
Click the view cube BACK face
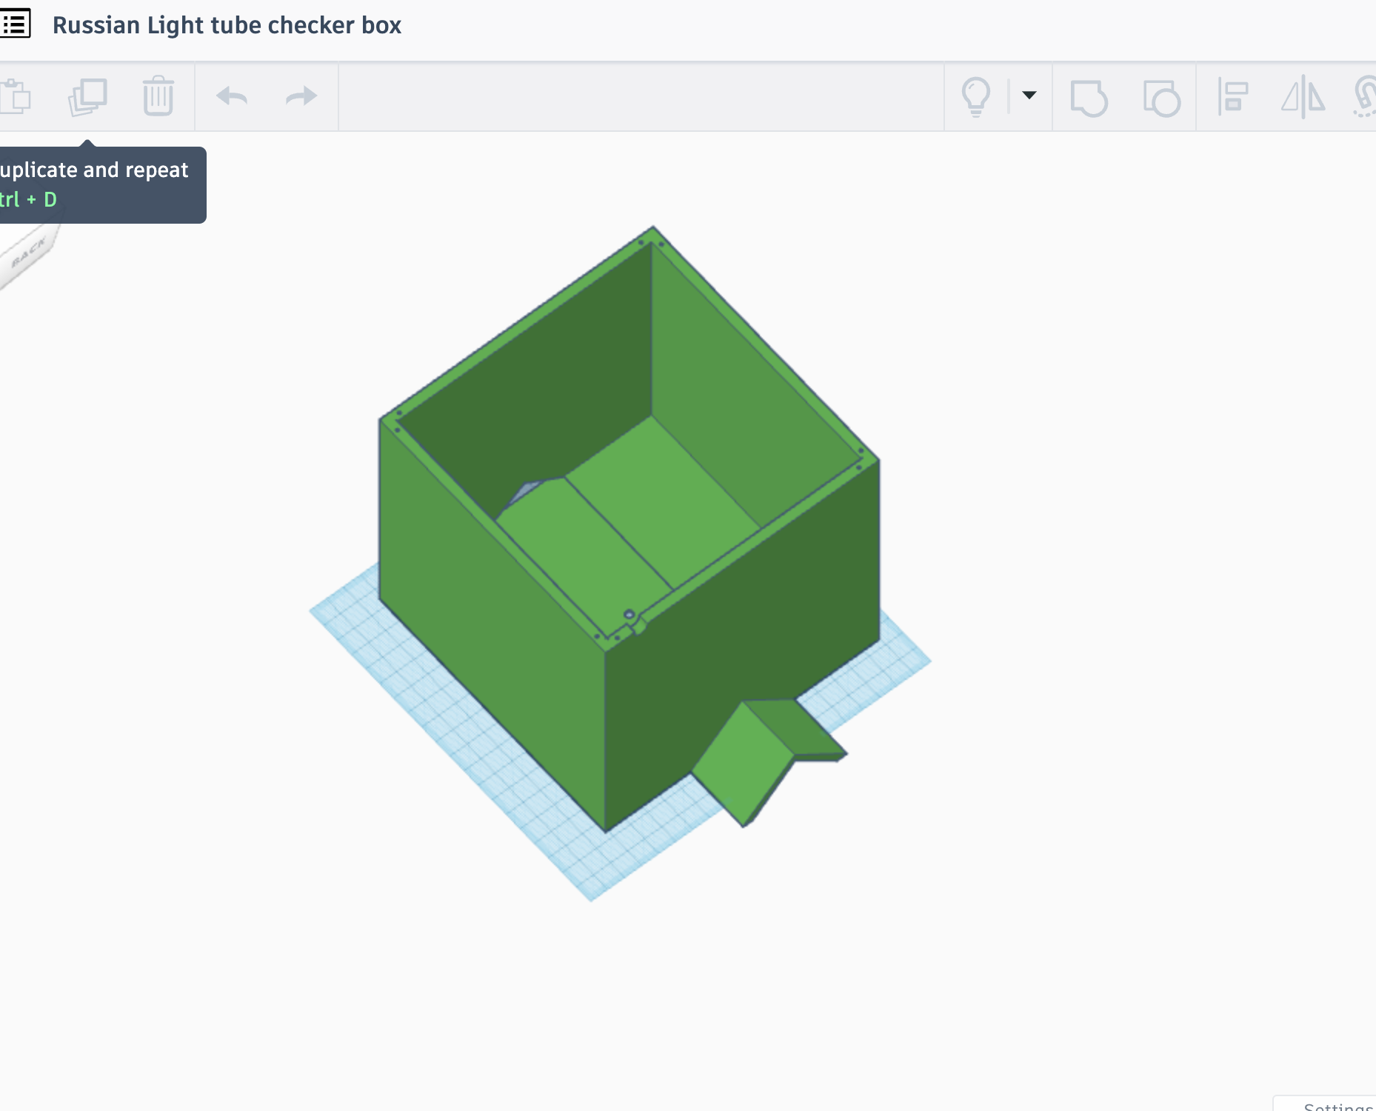(x=28, y=254)
